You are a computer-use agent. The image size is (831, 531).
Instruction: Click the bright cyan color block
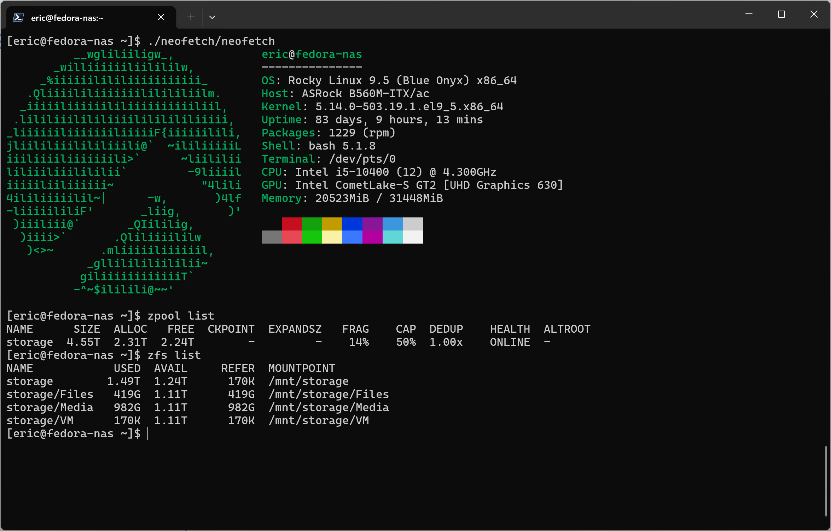click(393, 237)
